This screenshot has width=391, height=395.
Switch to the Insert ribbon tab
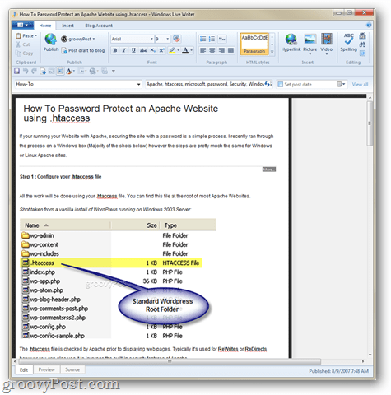pos(67,26)
